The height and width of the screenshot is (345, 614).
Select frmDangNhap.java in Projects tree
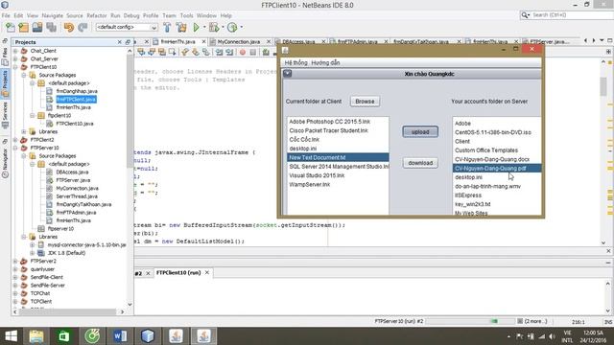(77, 91)
